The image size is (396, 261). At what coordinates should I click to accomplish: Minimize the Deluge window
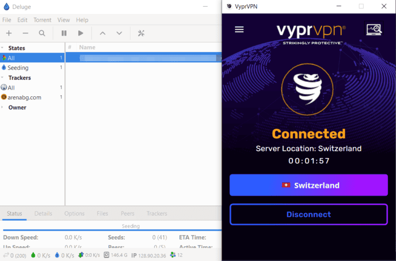pyautogui.click(x=205, y=7)
